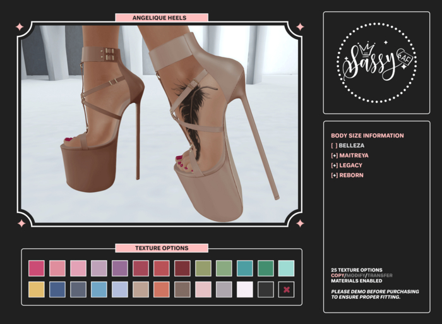This screenshot has height=324, width=442.
Task: Select the olive green texture swatch
Action: coord(203,268)
